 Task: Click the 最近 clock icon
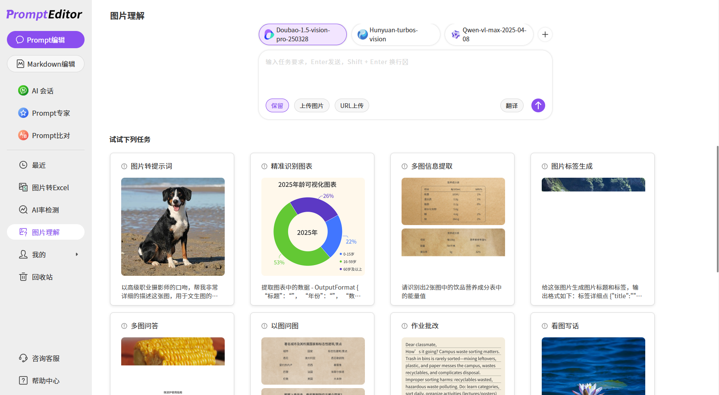pyautogui.click(x=23, y=165)
